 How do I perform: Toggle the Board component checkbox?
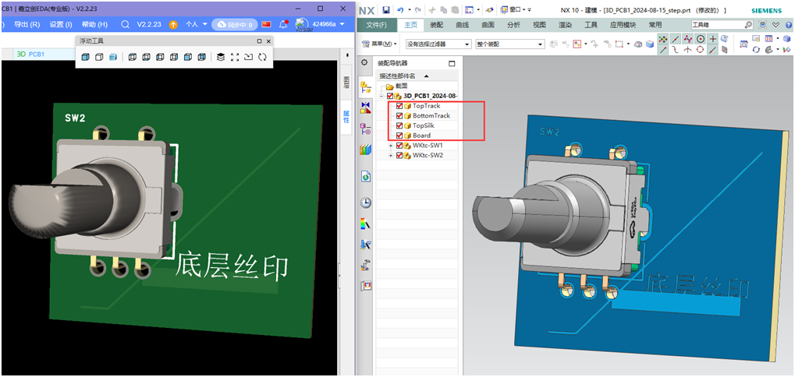coord(399,136)
